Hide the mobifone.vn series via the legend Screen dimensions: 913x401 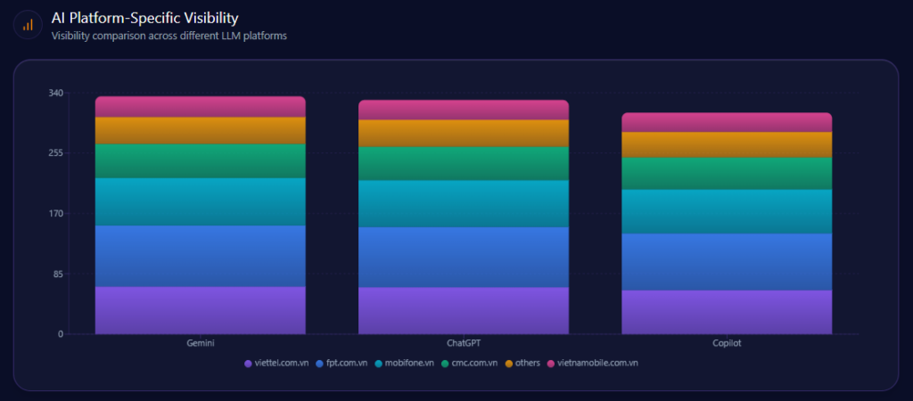click(x=404, y=363)
